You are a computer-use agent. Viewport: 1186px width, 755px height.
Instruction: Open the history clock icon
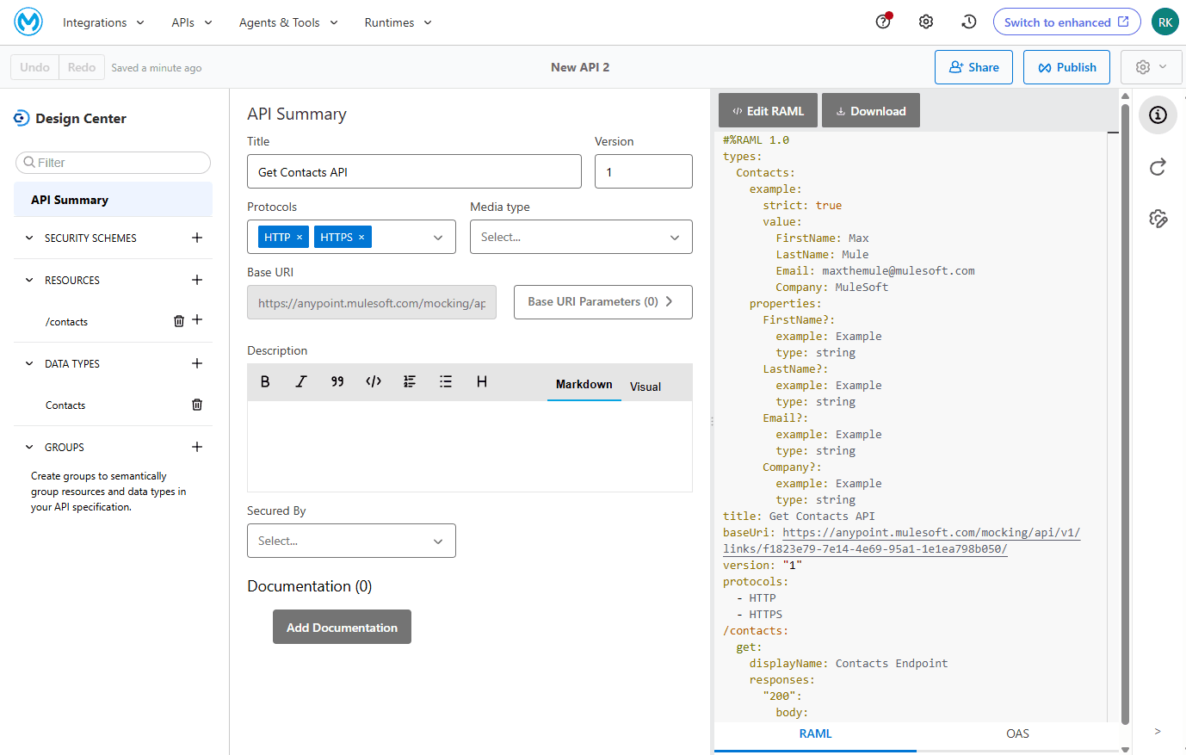tap(969, 22)
